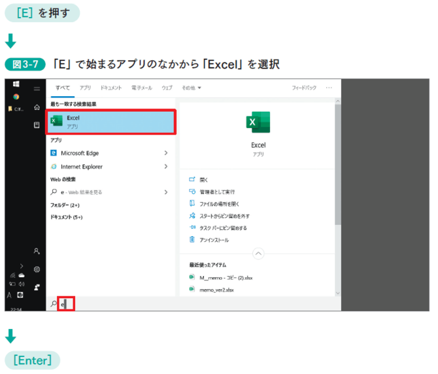
Task: Open the notebook icon below Home
Action: pos(37,125)
